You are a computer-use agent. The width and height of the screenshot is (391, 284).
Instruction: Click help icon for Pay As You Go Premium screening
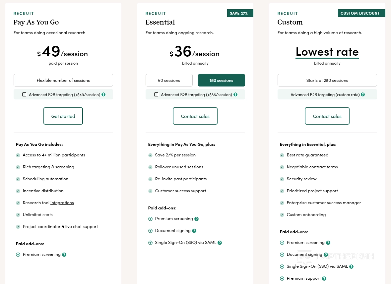pyautogui.click(x=64, y=255)
